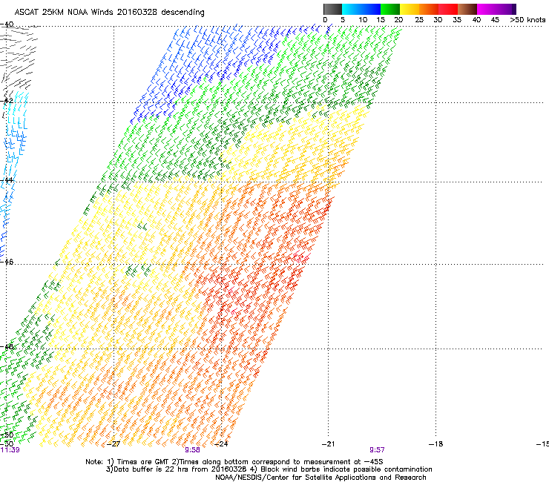Click the longitude label '-27'
This screenshot has height=482, width=549.
113,444
